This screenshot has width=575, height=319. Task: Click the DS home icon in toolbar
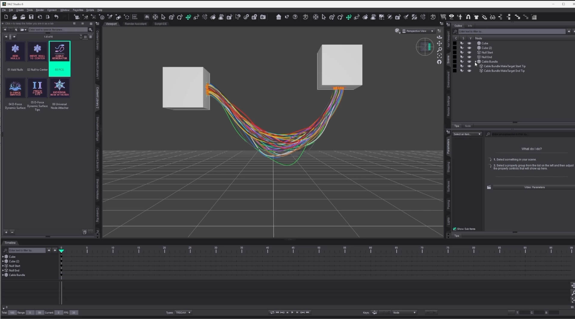pyautogui.click(x=278, y=17)
